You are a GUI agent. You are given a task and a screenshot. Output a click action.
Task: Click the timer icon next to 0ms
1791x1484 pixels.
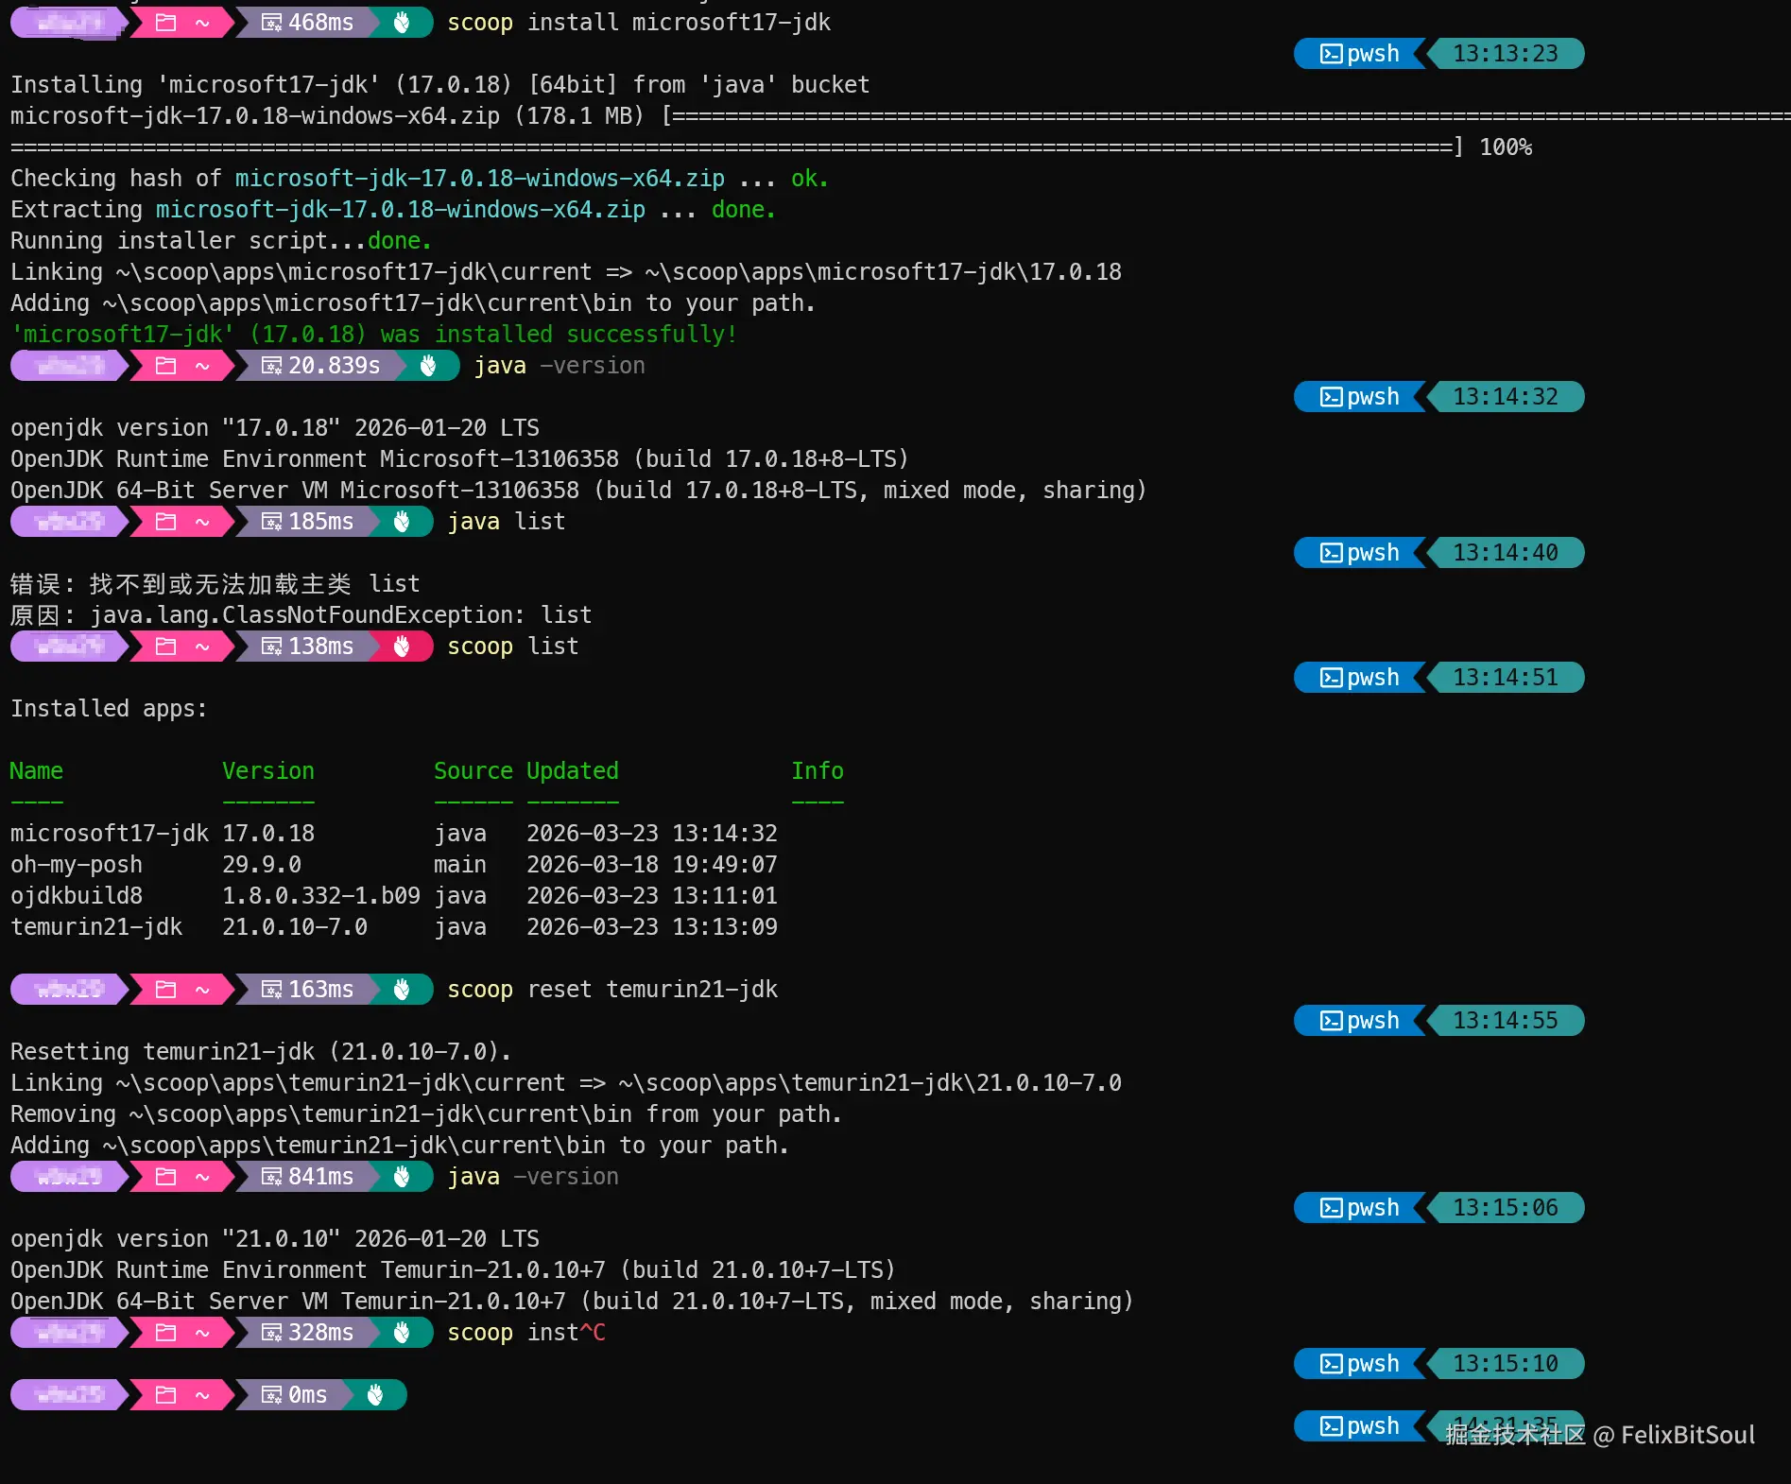coord(271,1395)
